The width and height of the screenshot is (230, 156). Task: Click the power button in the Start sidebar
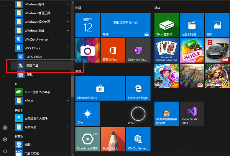coord(5,151)
